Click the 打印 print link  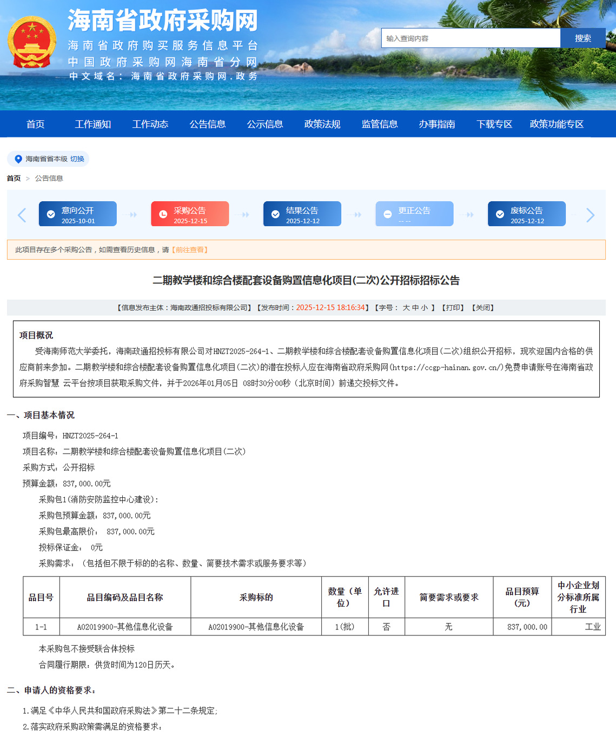[453, 308]
